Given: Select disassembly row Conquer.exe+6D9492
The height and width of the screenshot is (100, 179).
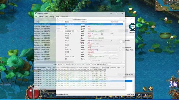Looking at the screenshot, I should click(78, 57).
